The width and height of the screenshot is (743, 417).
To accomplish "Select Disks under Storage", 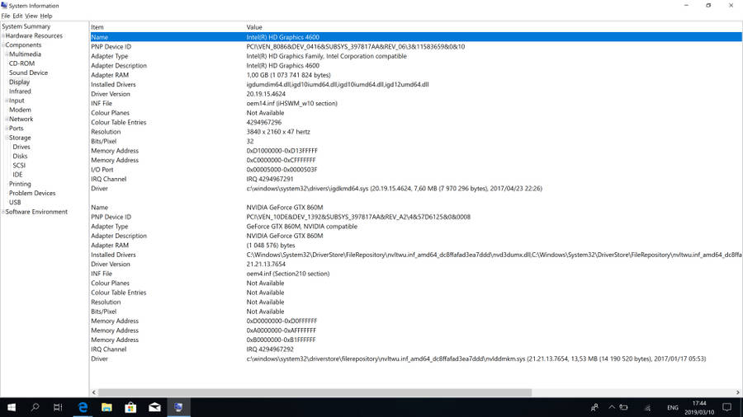I will point(20,156).
